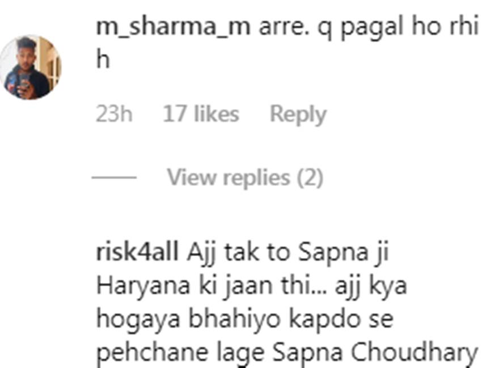The height and width of the screenshot is (368, 482).
Task: Click the 'Ajj tak to Sapna ji' text
Action: (288, 253)
